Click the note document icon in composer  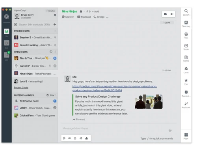tap(75, 138)
